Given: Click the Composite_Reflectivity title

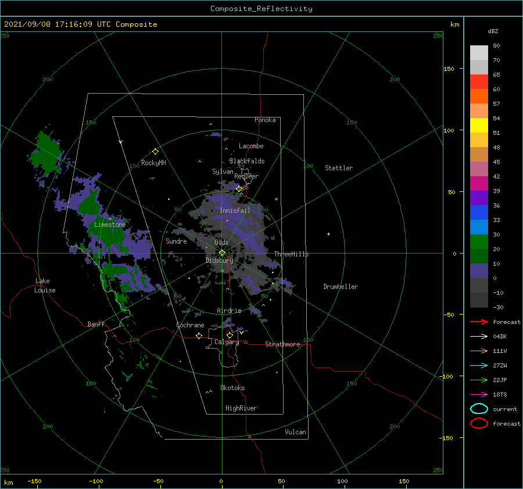Looking at the screenshot, I should (261, 9).
